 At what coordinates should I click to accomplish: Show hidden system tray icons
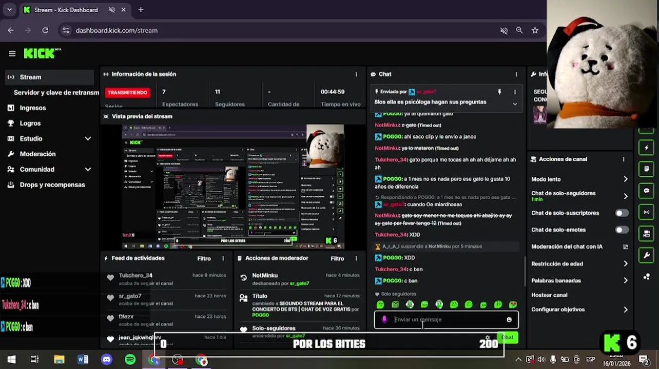518,360
